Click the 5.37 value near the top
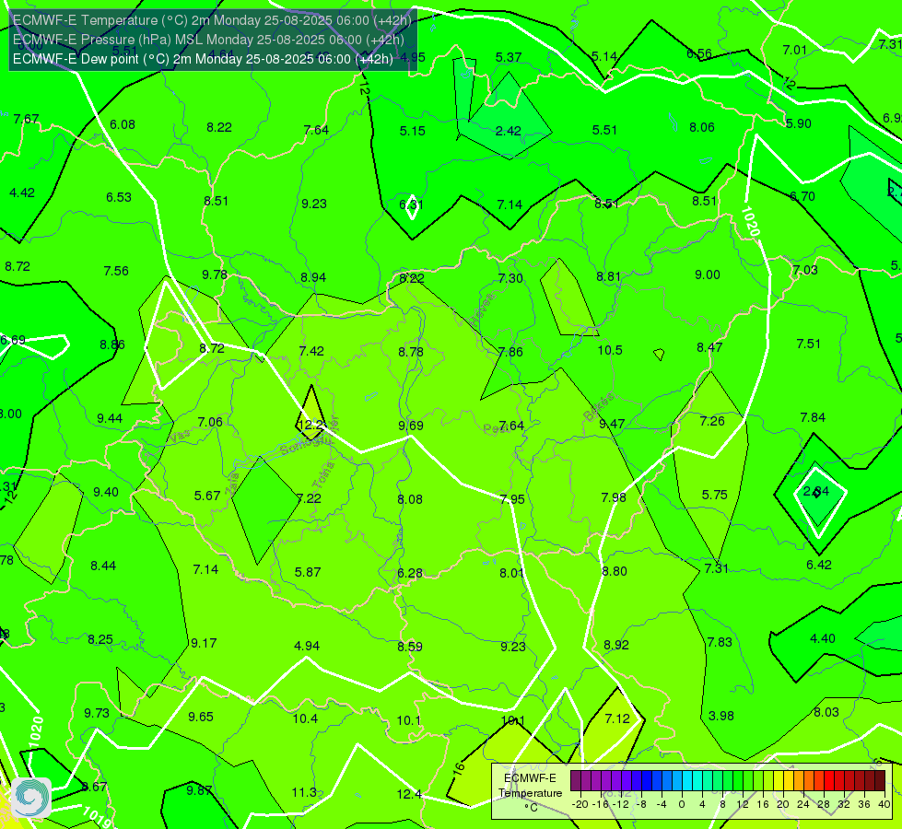This screenshot has height=829, width=902. pos(509,57)
